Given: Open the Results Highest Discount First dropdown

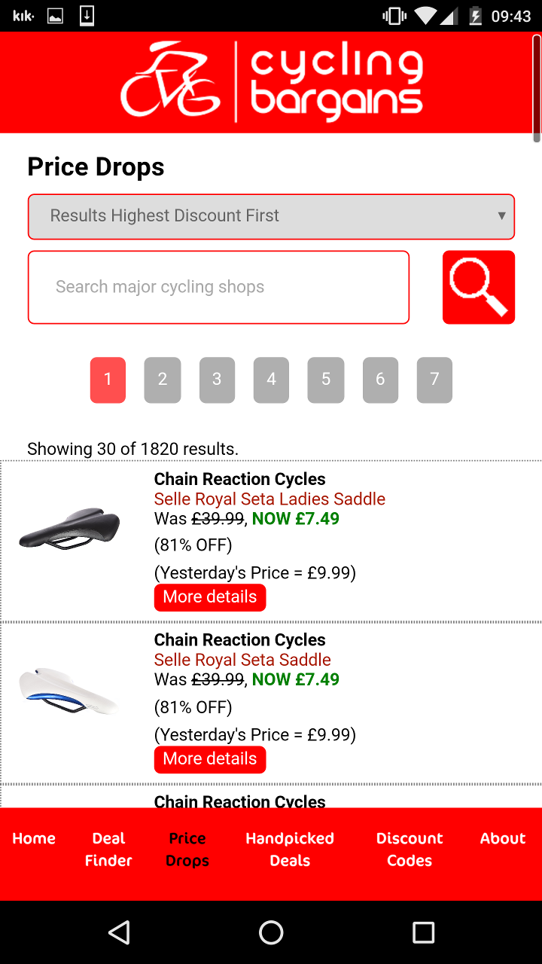Looking at the screenshot, I should tap(271, 216).
